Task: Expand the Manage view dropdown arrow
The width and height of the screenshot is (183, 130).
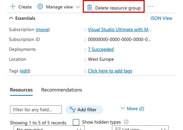Action: pos(78,7)
